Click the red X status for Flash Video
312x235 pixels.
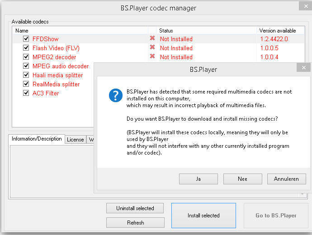pos(152,47)
